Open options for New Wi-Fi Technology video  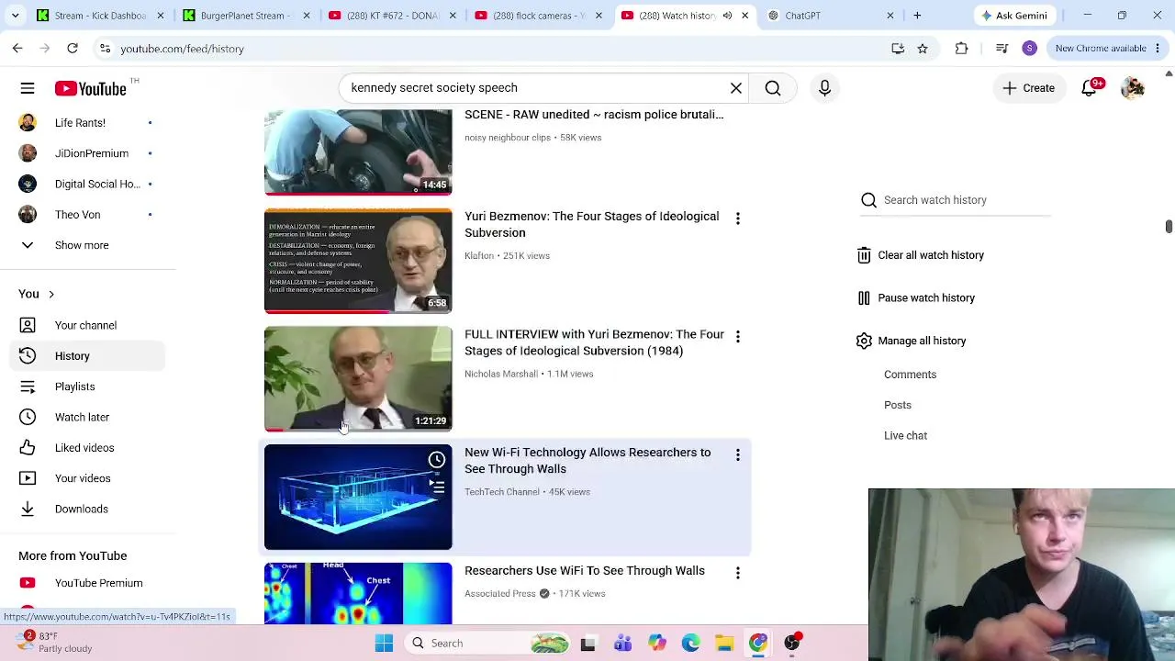(737, 455)
